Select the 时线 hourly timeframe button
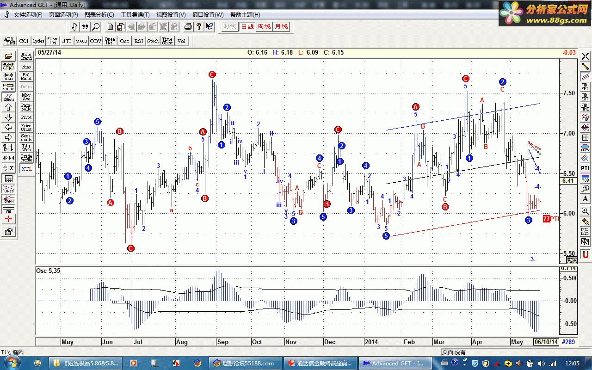Viewport: 592px width, 370px height. coord(230,27)
